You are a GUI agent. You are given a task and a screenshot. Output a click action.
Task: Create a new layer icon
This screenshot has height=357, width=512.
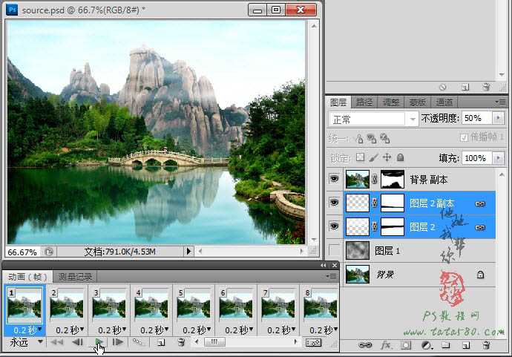(x=466, y=345)
